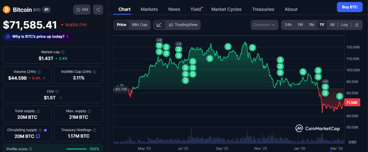Set chart range to 1Y
This screenshot has width=368, height=152.
coord(322,25)
